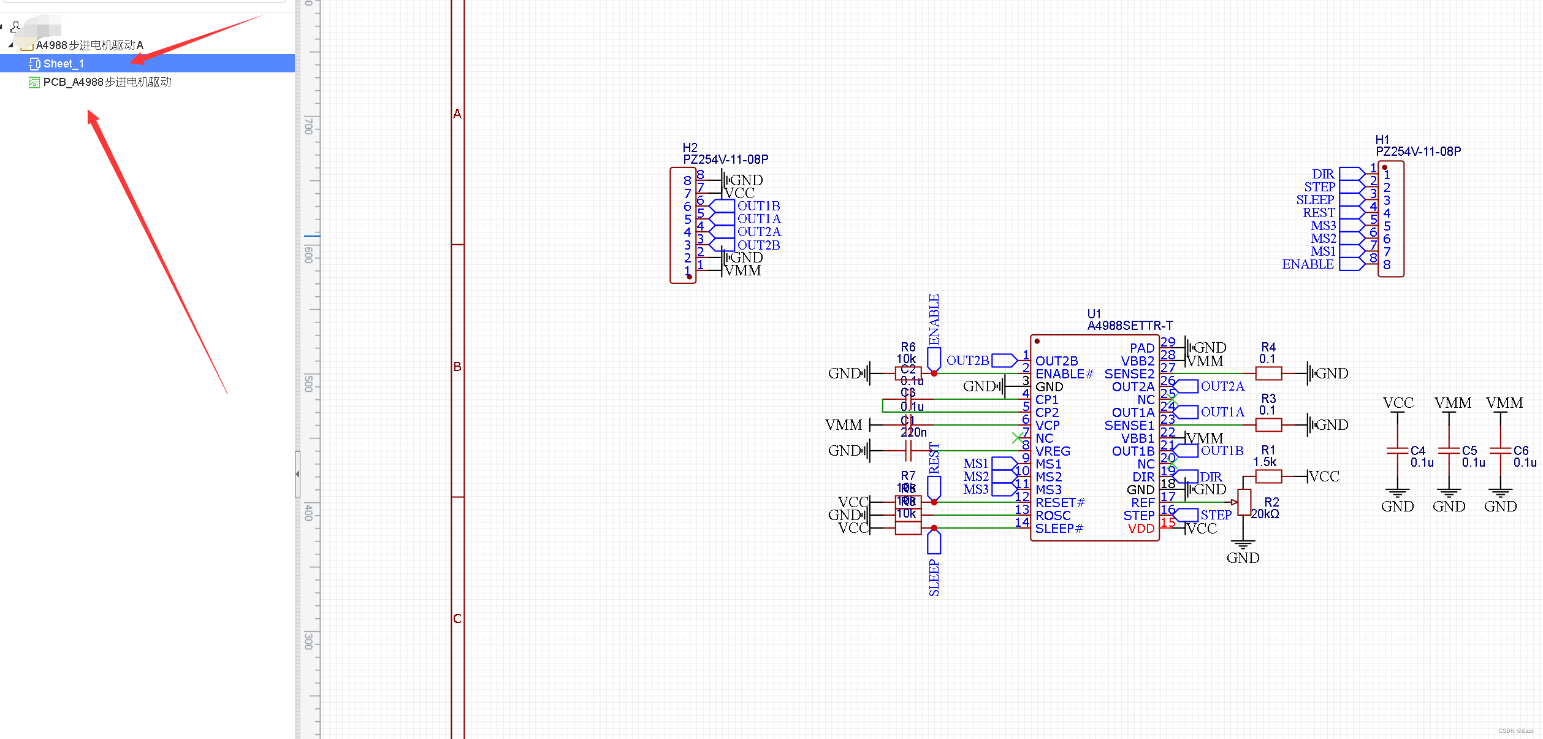
Task: Click the no-connect X marker at U1 pin 7
Action: pyautogui.click(x=1018, y=437)
